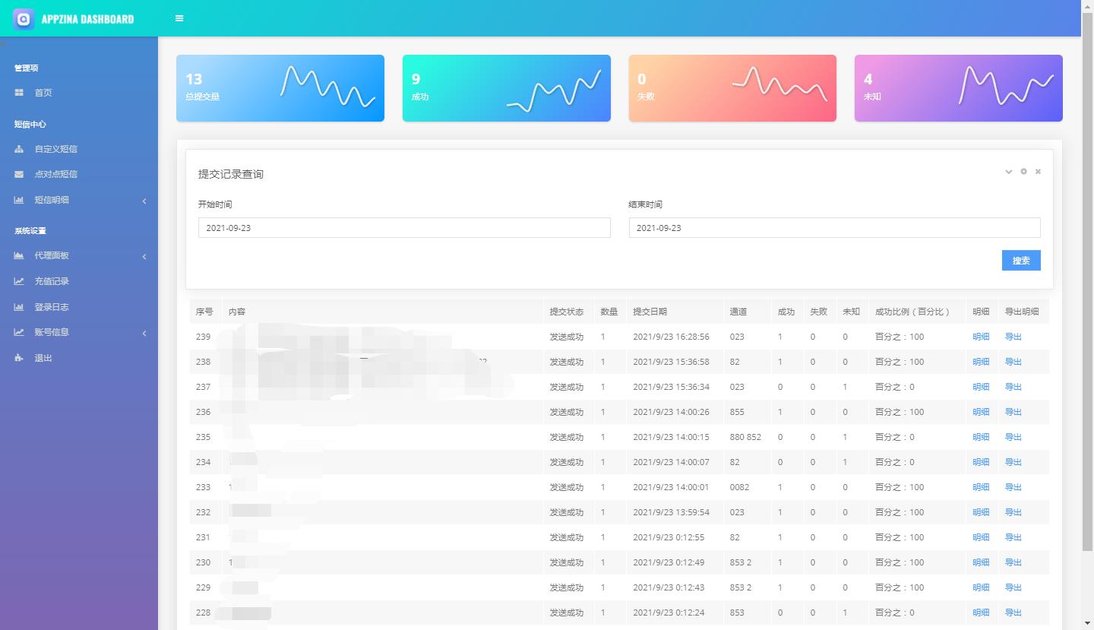Click the 未知 4 stat card
Image resolution: width=1094 pixels, height=630 pixels.
pyautogui.click(x=959, y=88)
